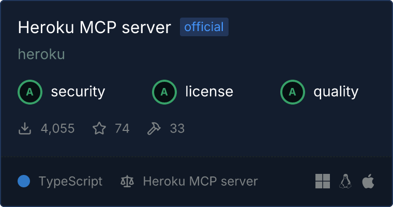Click the license label text
The width and height of the screenshot is (393, 207).
209,91
